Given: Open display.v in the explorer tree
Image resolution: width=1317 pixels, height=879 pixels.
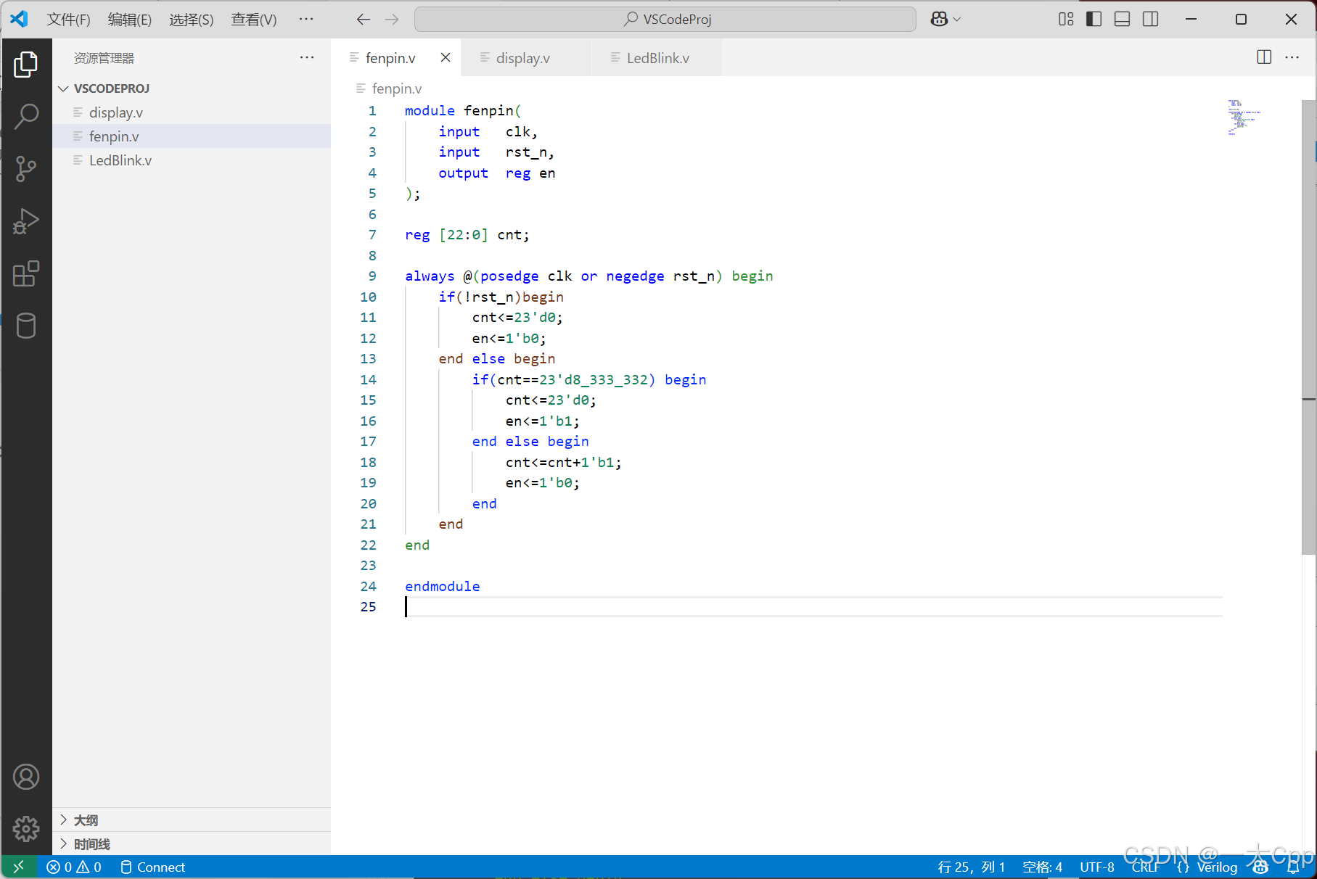Looking at the screenshot, I should pyautogui.click(x=192, y=112).
